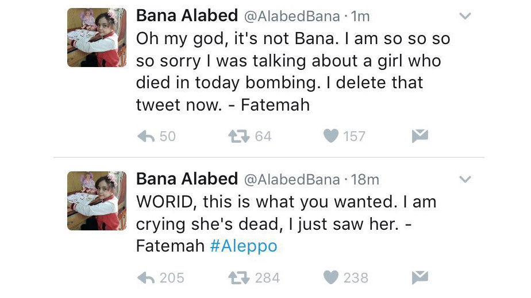Open dropdown chevron on the 18m tweet
The width and height of the screenshot is (531, 298).
tap(465, 179)
